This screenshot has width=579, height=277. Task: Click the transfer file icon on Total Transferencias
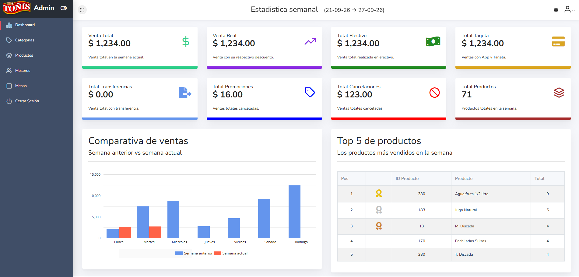tap(185, 93)
